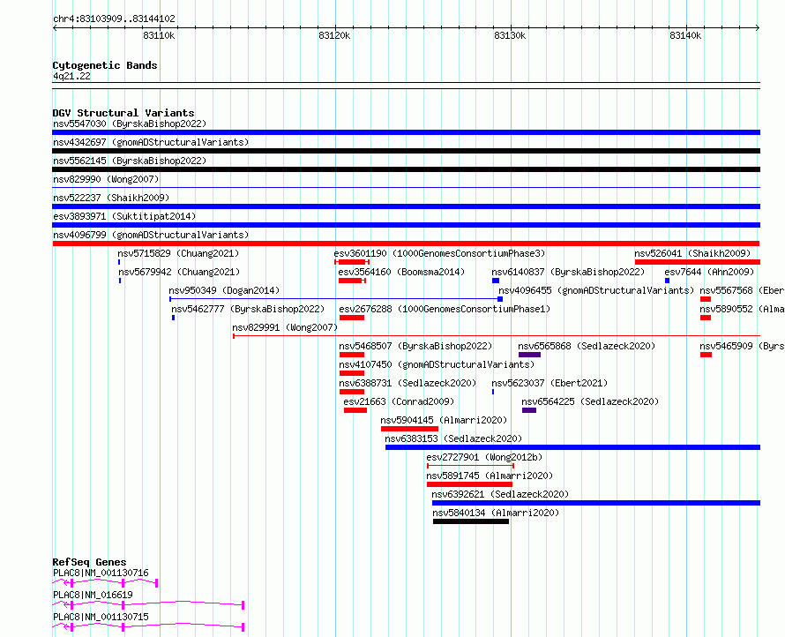This screenshot has width=785, height=637.
Task: Open the nsv950349 (Dogan2014) variant label
Action: click(224, 290)
